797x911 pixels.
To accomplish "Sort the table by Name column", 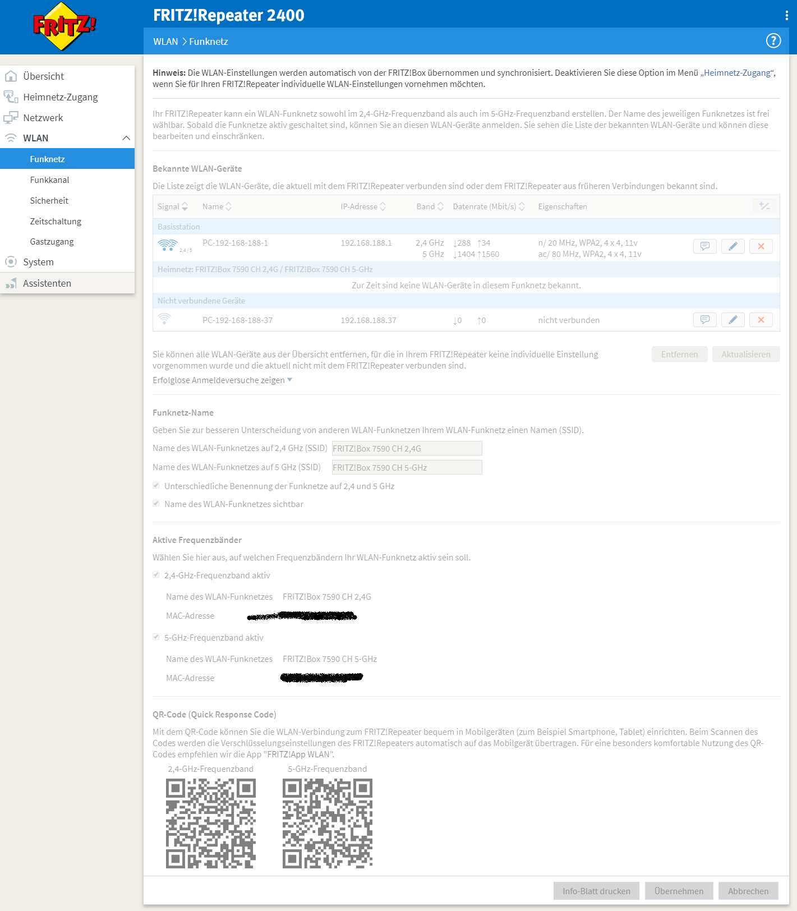I will pos(217,206).
